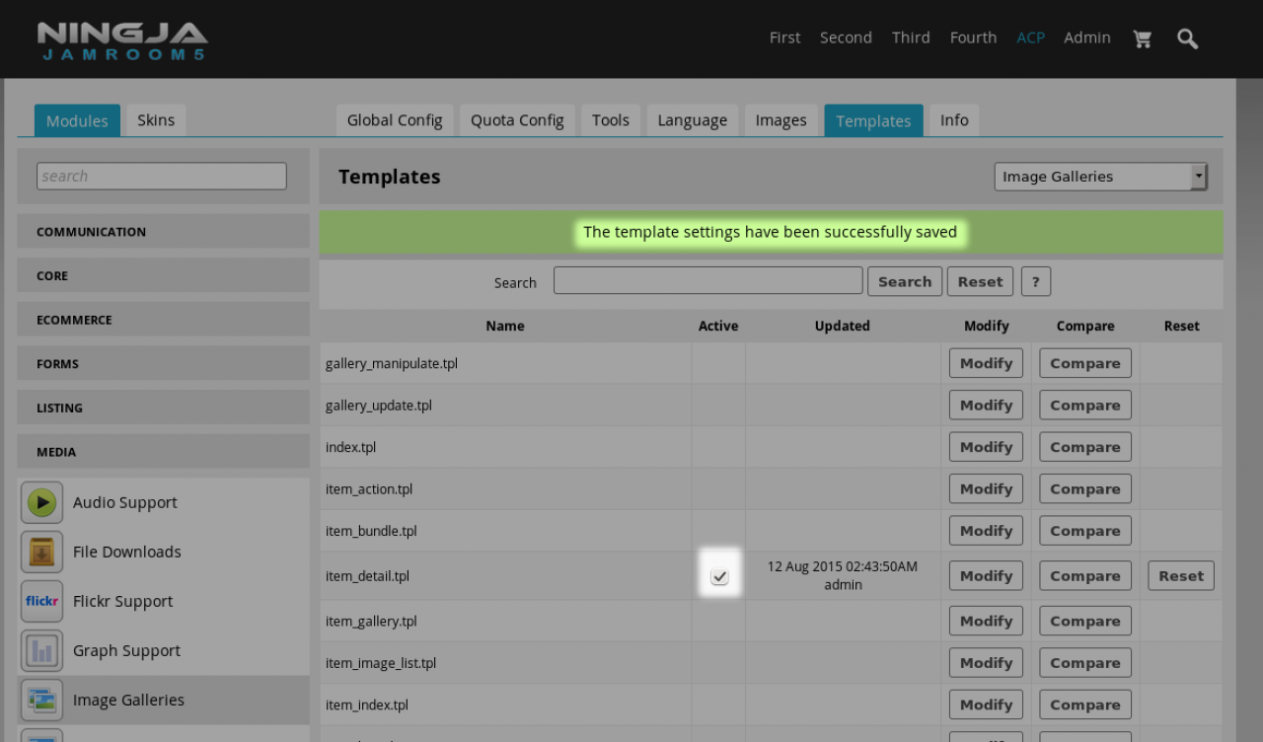Switch to the Skins tab
1263x742 pixels.
[156, 120]
